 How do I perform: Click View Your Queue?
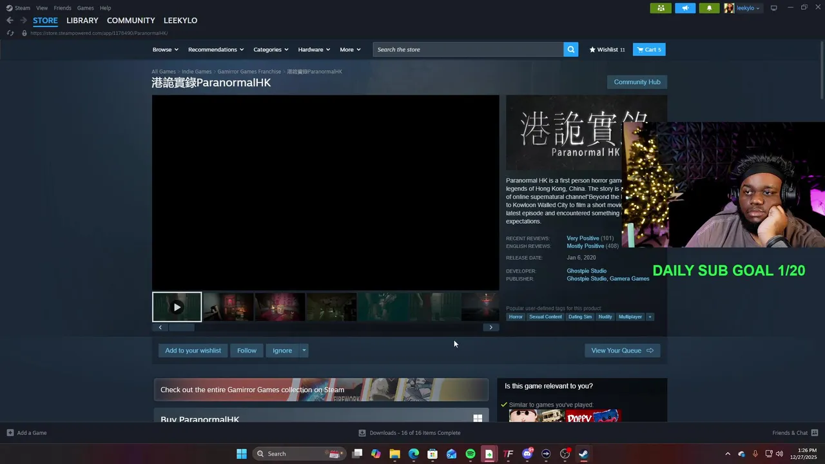click(x=622, y=351)
